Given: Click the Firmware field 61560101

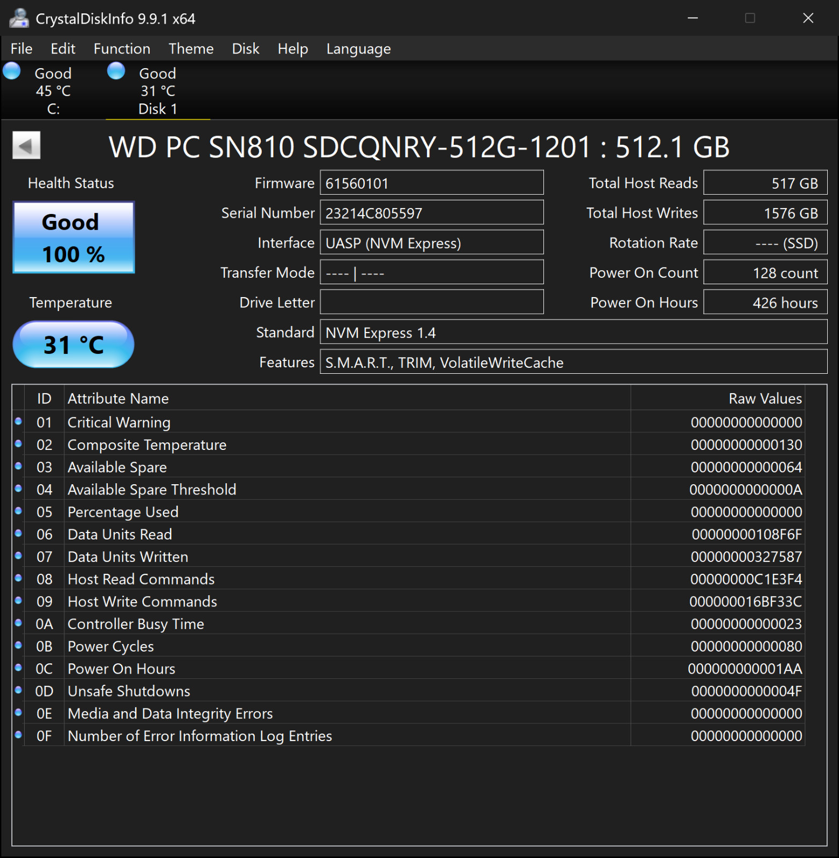Looking at the screenshot, I should (432, 183).
